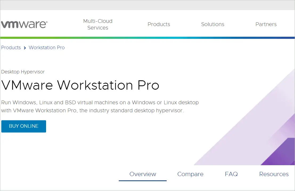Click the BUY ONLINE button
This screenshot has height=191, width=295.
point(24,126)
